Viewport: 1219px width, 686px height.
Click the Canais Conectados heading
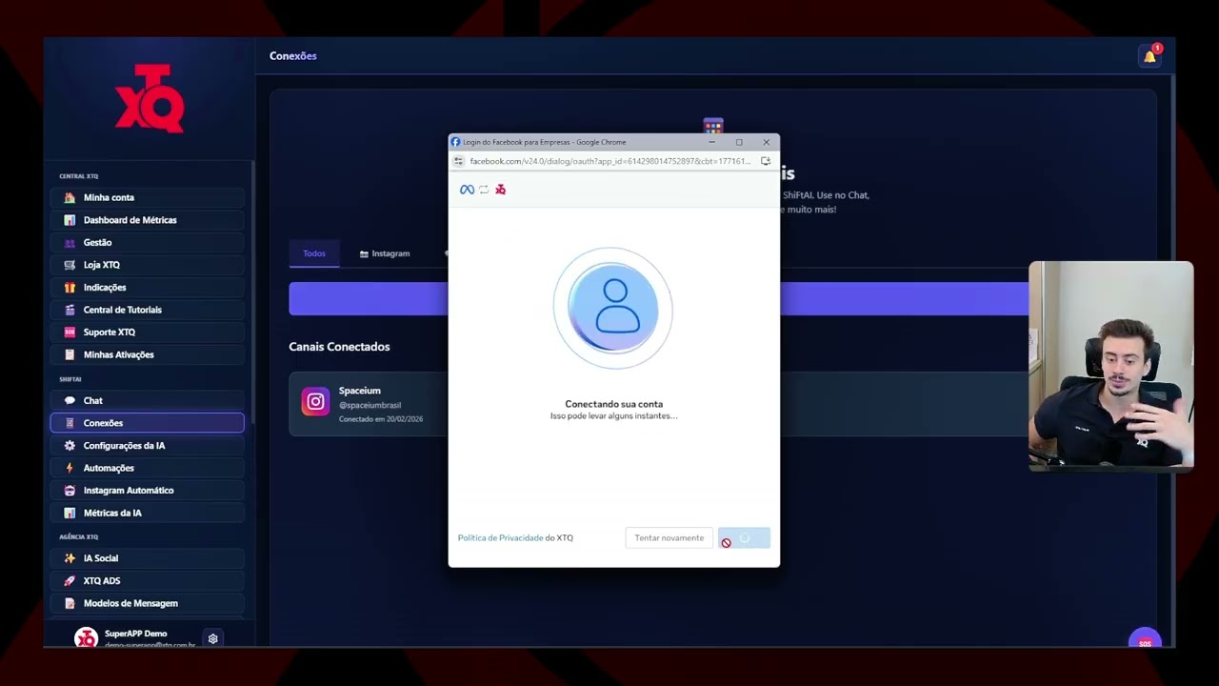coord(339,347)
